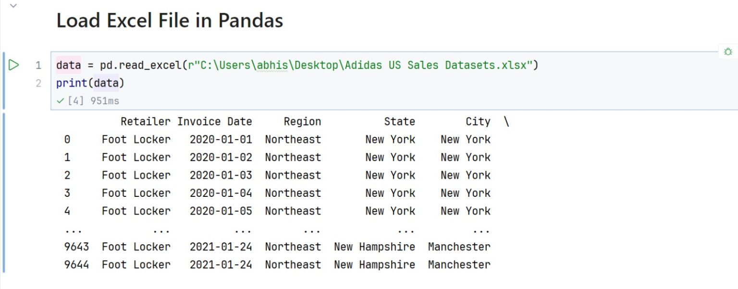Click the green run triangle beside line 1
Image resolution: width=738 pixels, height=289 pixels.
pos(14,65)
